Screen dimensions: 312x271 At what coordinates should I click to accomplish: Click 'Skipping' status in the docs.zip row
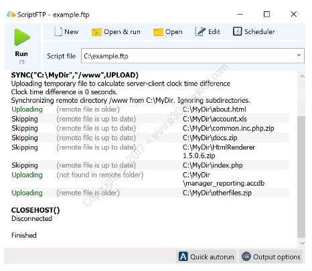point(25,138)
